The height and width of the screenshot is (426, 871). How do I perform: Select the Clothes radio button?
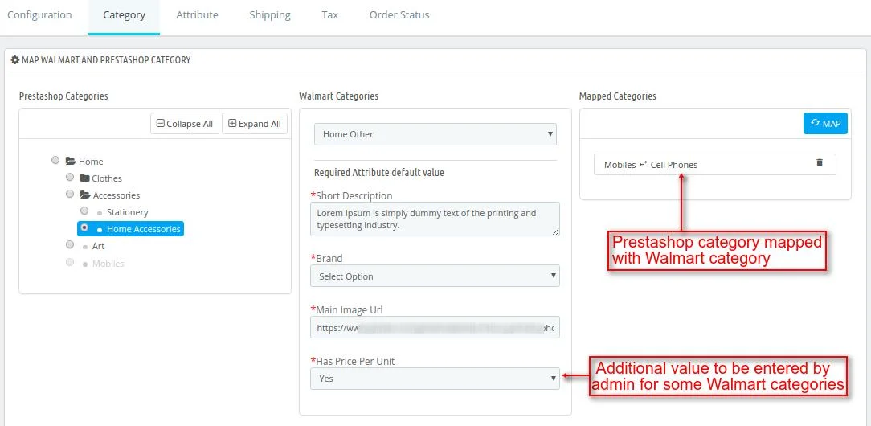(x=70, y=177)
